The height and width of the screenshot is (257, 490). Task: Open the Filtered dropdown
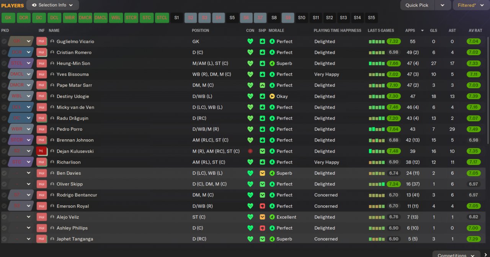[x=471, y=5]
